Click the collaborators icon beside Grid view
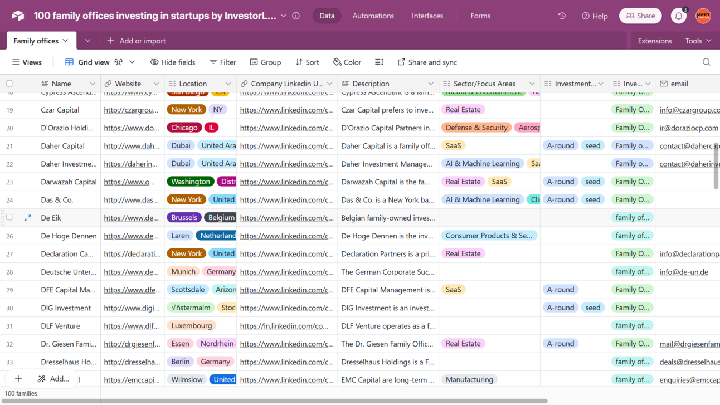 [x=118, y=62]
